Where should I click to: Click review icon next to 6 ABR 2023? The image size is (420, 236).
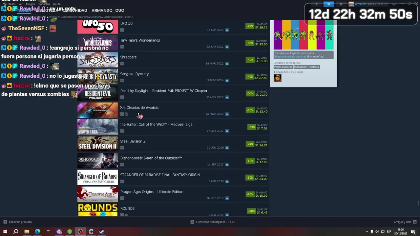point(227,181)
